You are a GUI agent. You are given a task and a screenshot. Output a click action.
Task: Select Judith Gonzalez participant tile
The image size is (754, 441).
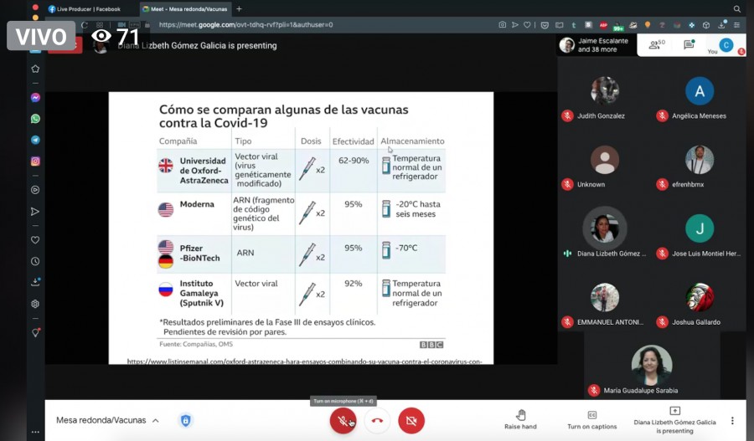click(605, 98)
